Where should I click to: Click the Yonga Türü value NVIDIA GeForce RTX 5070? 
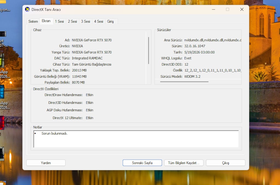[92, 52]
